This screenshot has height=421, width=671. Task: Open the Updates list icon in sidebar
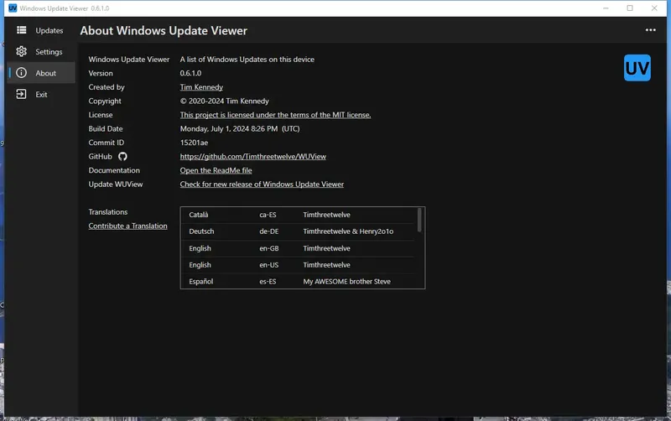pyautogui.click(x=22, y=30)
